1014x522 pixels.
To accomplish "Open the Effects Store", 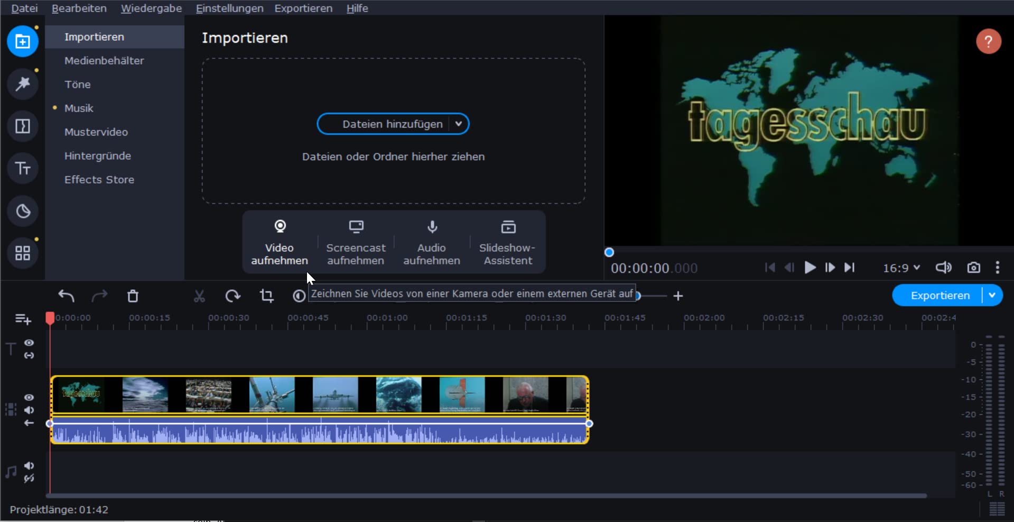I will pos(115,179).
